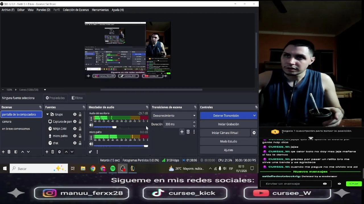Click Detener Transmisión button
This screenshot has width=364, height=204.
click(226, 116)
